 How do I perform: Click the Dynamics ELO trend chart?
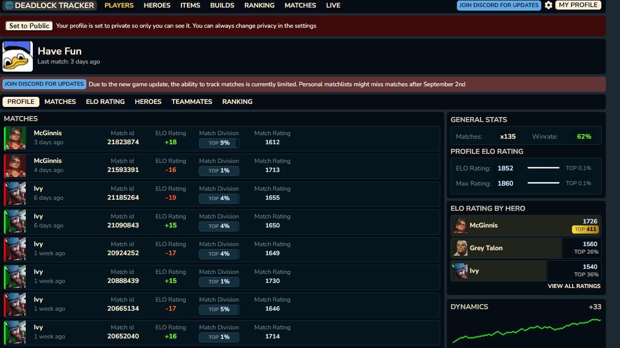[526, 331]
